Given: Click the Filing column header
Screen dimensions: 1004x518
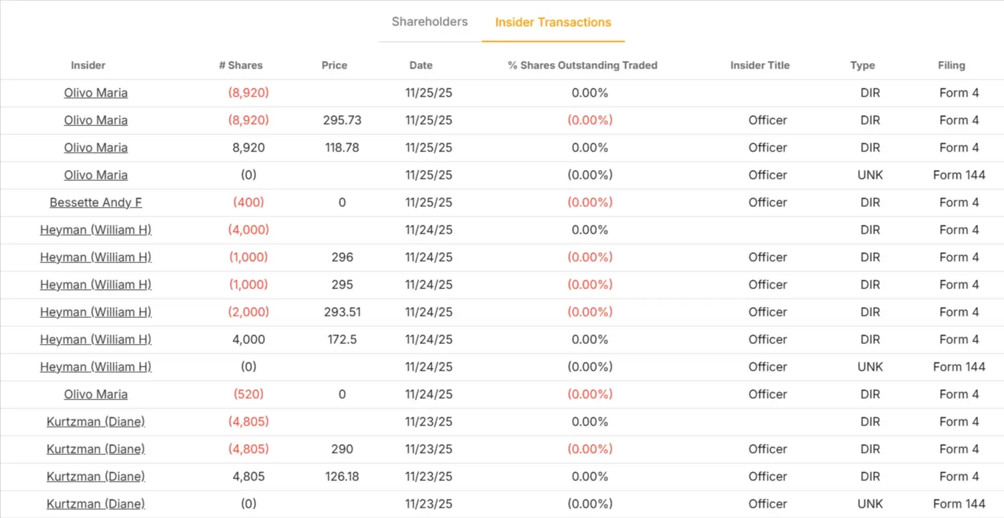Looking at the screenshot, I should pos(951,66).
